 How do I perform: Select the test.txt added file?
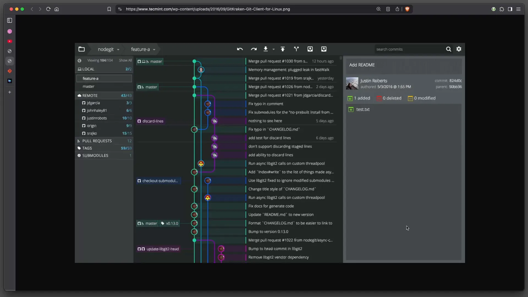[363, 109]
